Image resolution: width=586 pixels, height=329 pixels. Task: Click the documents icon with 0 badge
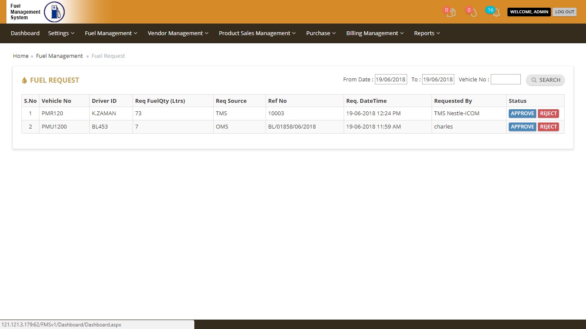(450, 12)
